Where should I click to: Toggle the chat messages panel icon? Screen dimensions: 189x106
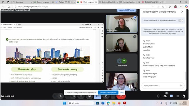(x=171, y=96)
